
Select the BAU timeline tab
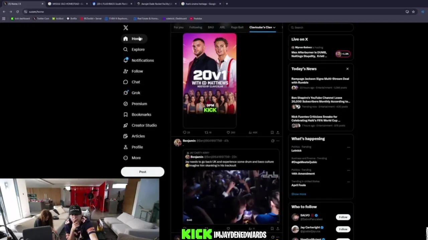point(211,27)
